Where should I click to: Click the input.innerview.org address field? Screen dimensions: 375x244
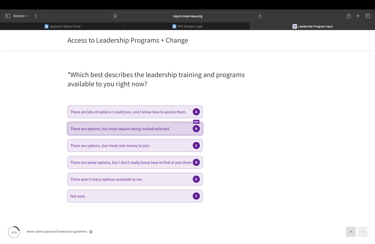pyautogui.click(x=187, y=16)
